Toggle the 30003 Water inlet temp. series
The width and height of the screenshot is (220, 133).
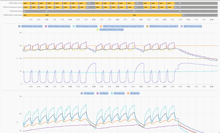[30, 26]
